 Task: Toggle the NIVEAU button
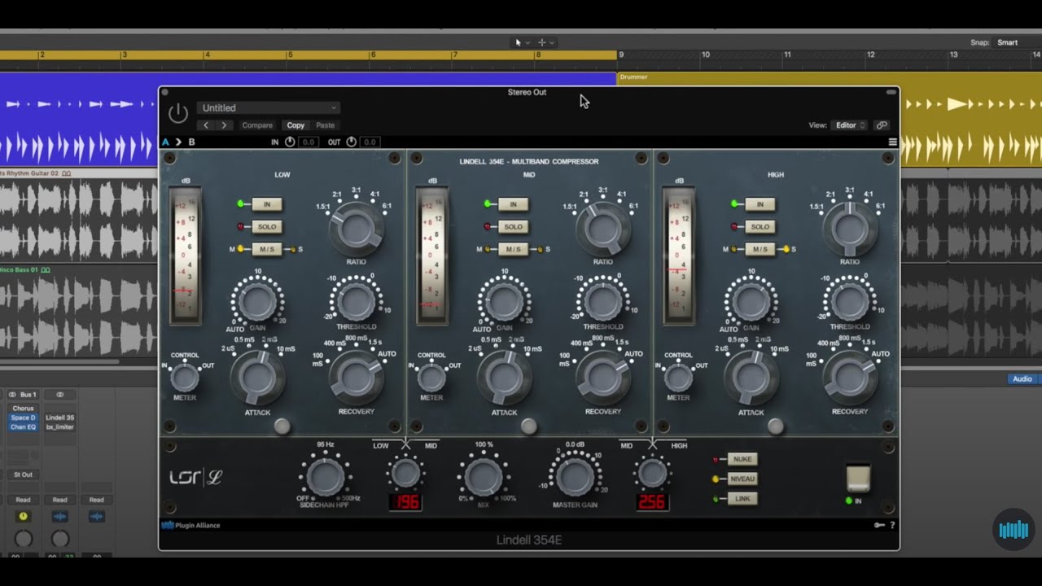tap(742, 479)
